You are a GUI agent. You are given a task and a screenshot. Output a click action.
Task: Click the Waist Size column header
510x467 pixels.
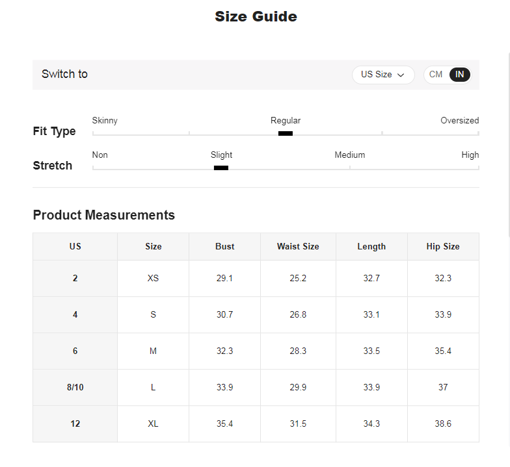coord(298,247)
